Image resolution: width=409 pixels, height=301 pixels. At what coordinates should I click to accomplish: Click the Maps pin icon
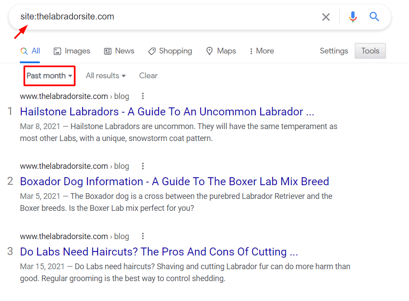coord(209,51)
